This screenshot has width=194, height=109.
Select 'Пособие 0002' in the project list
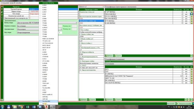(48, 101)
